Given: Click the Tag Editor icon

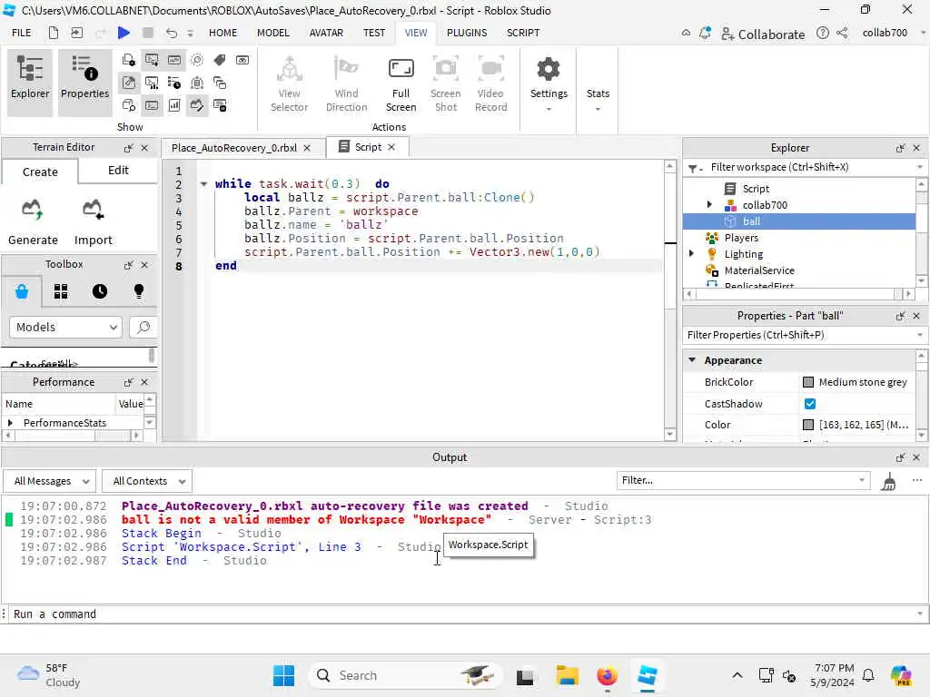Looking at the screenshot, I should click(220, 60).
